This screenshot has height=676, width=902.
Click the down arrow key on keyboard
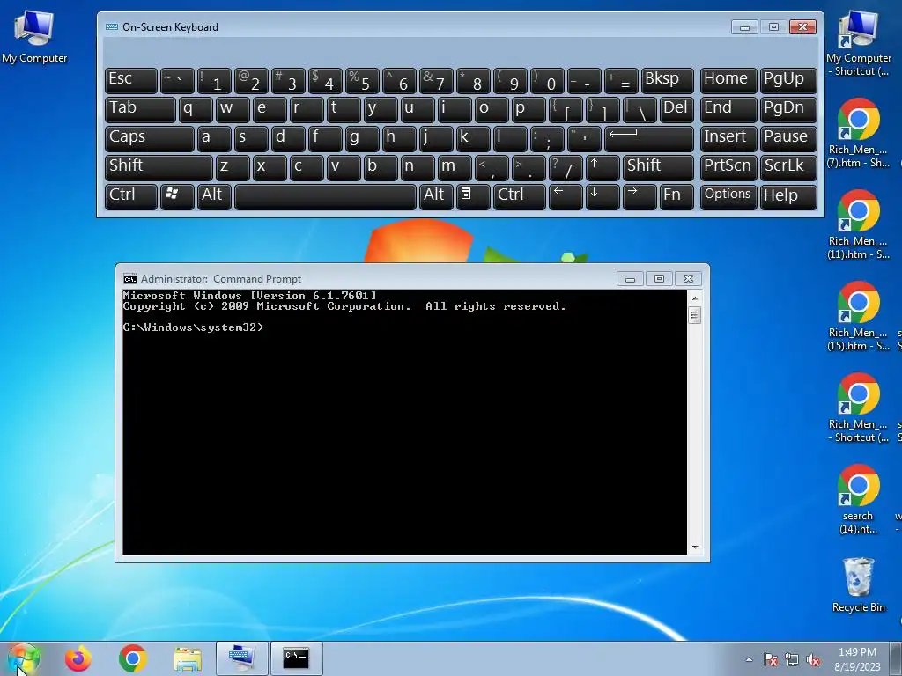click(x=603, y=195)
